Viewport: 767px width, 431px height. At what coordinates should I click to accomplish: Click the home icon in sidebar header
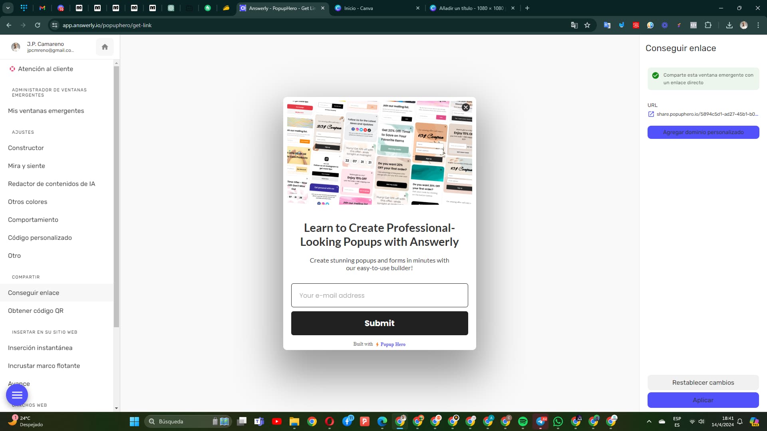click(105, 47)
